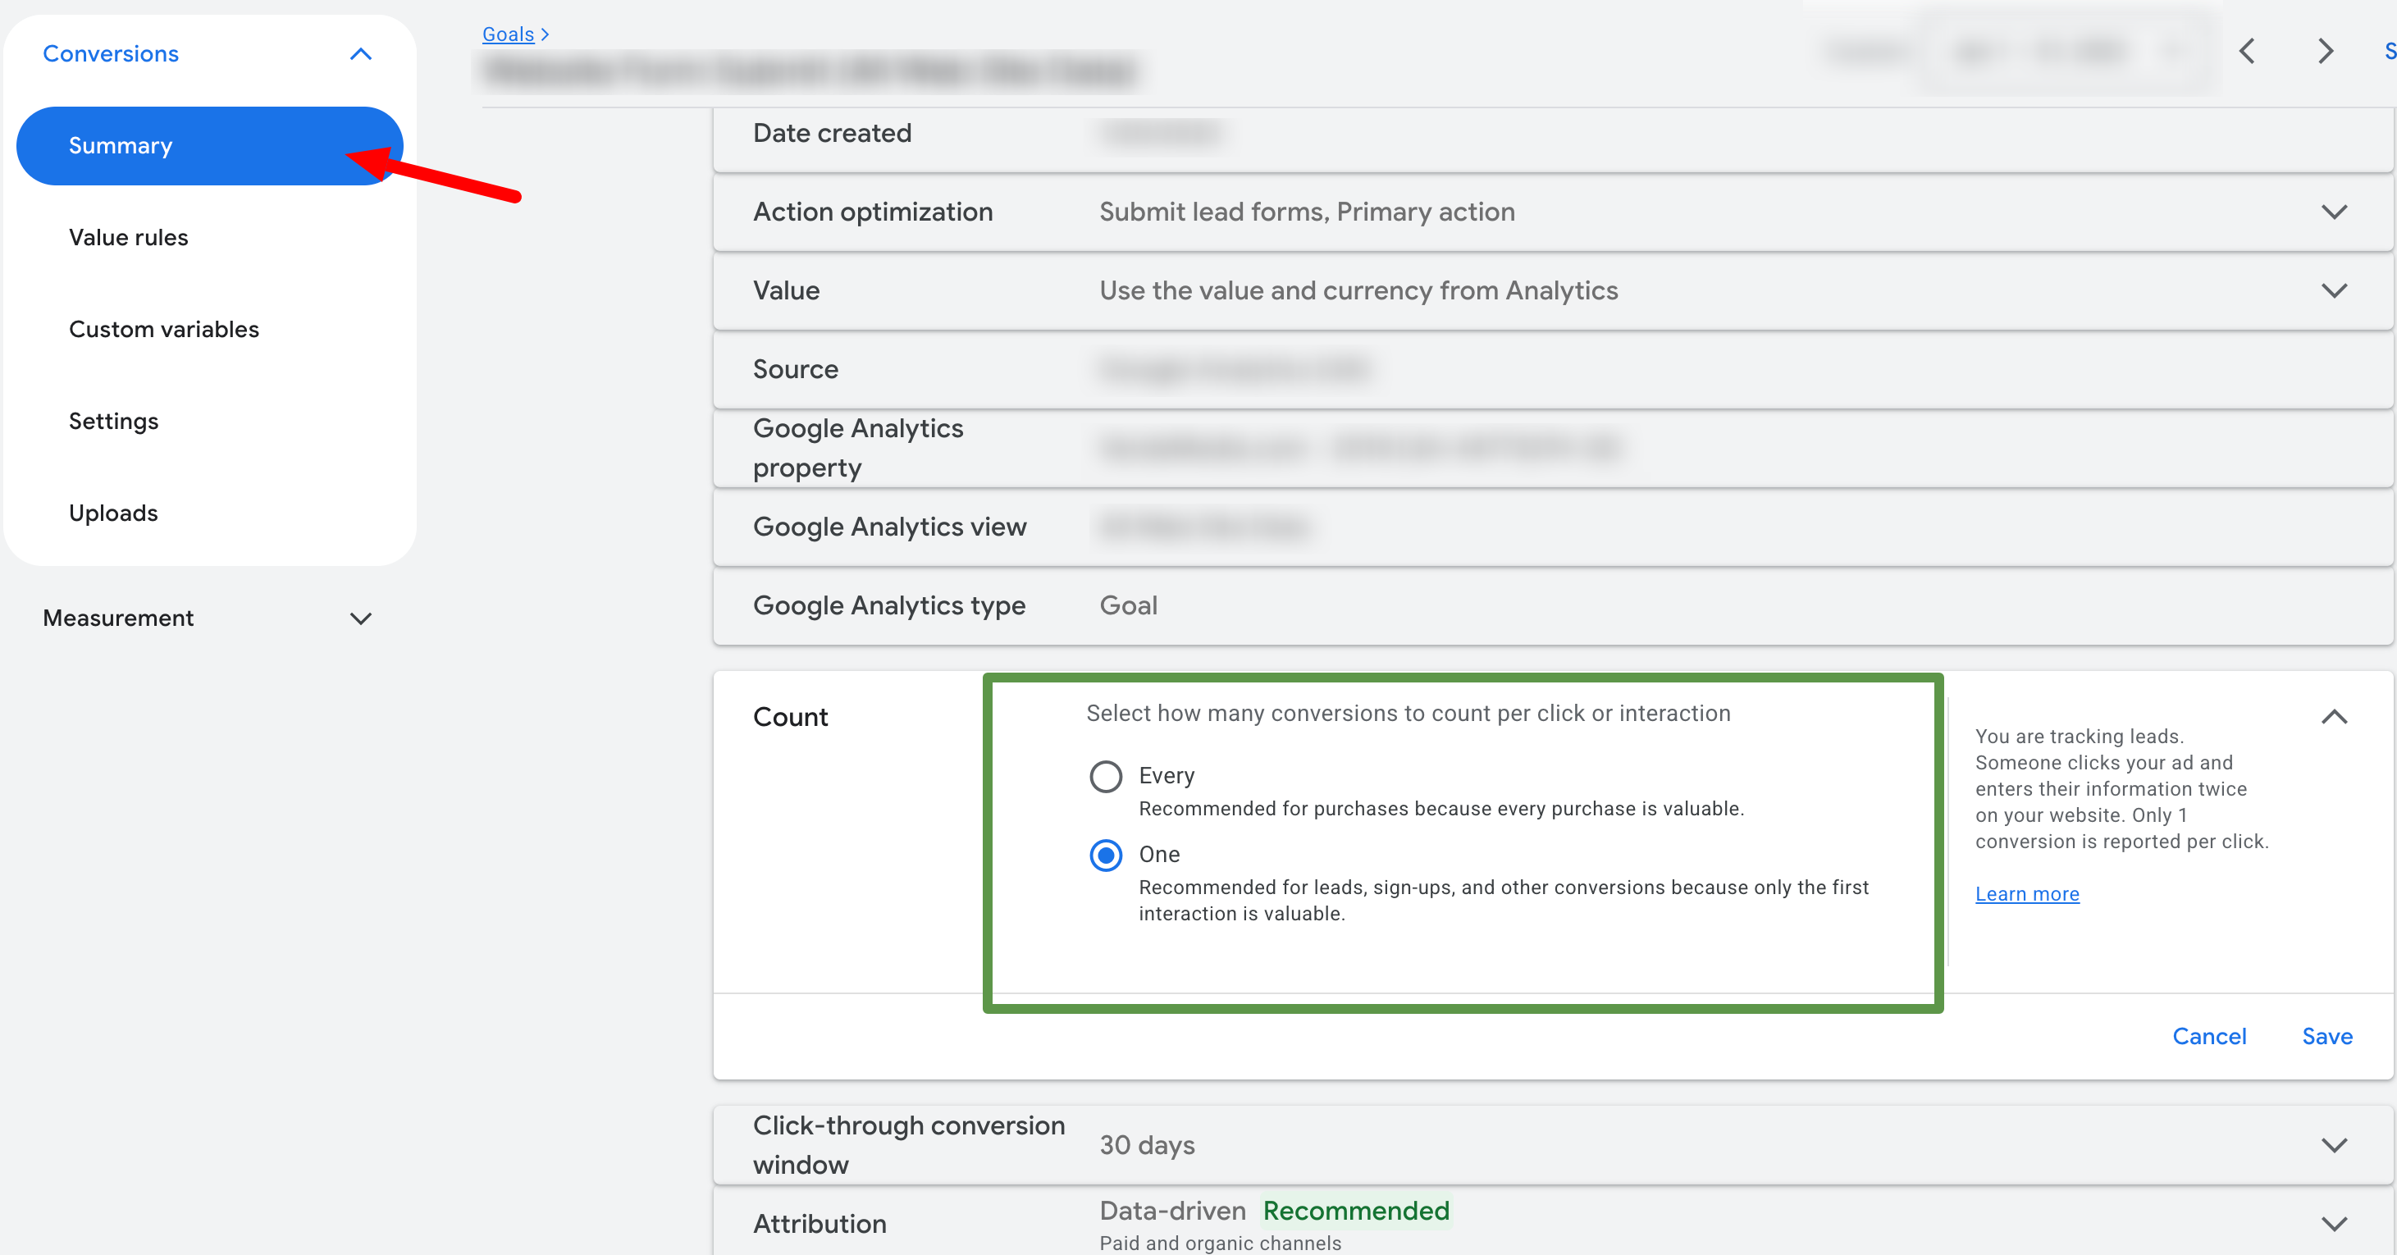This screenshot has width=2397, height=1255.
Task: Click the Goals breadcrumb link
Action: 508,34
